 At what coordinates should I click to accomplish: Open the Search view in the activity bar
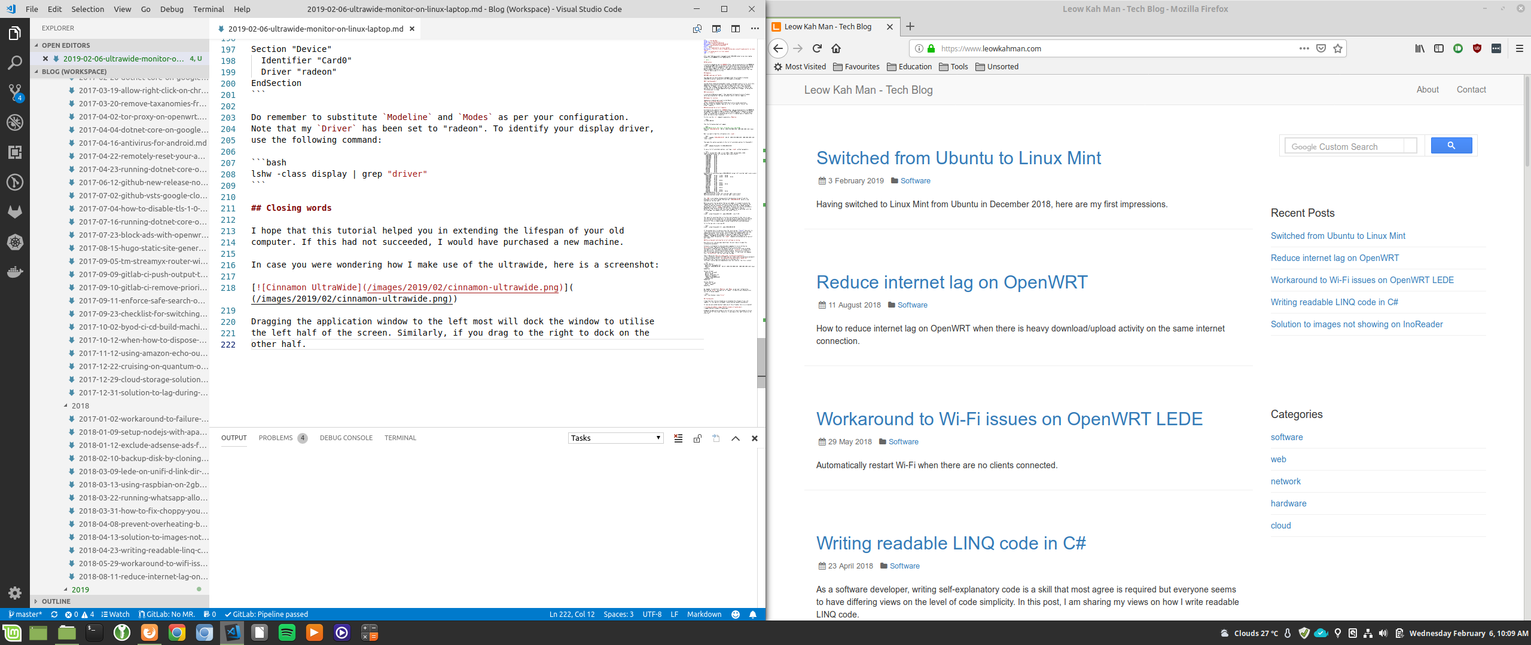(x=15, y=63)
